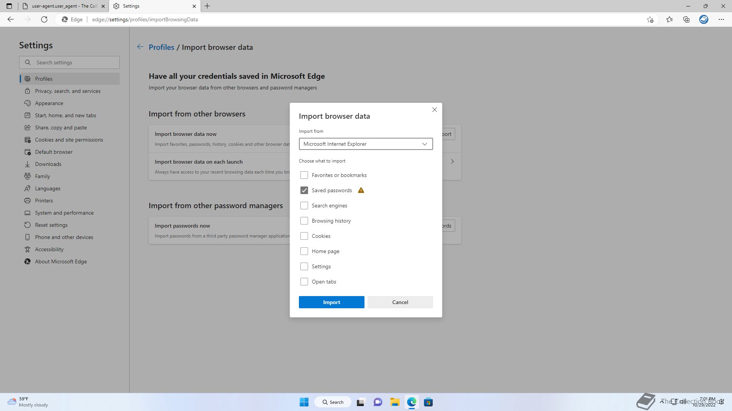Uncheck the Saved passwords checkbox
This screenshot has width=732, height=411.
click(x=304, y=190)
